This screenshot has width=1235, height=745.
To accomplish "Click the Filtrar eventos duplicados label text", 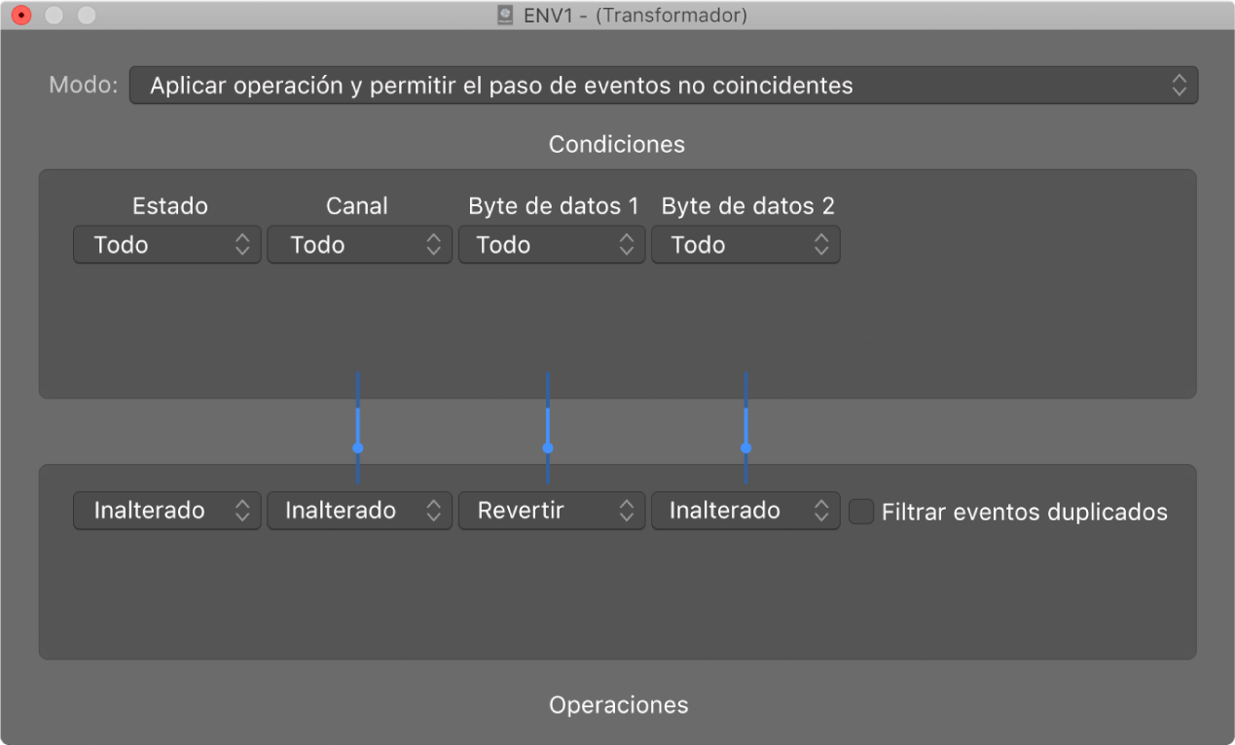I will (1024, 513).
